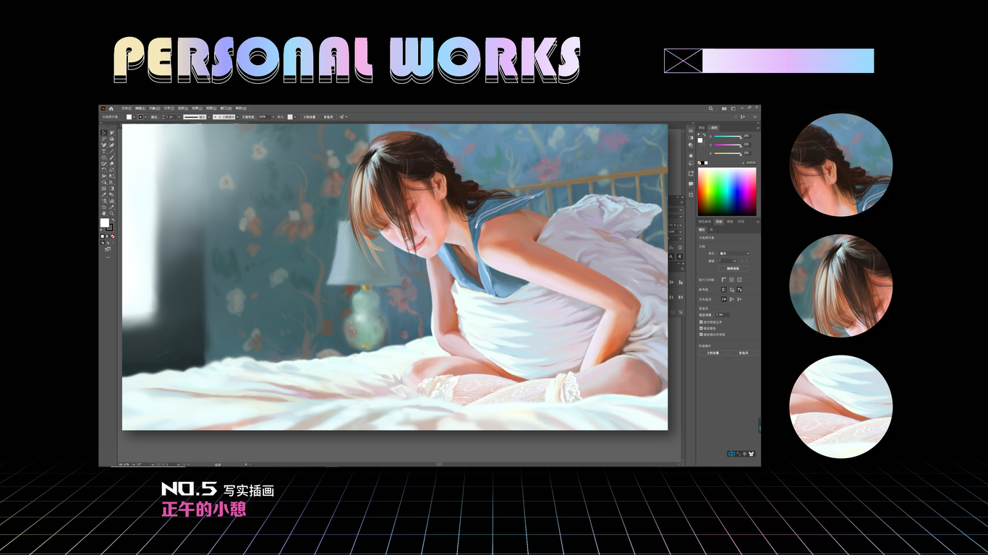The image size is (988, 555).
Task: Select the Curvature tool
Action: click(x=111, y=145)
